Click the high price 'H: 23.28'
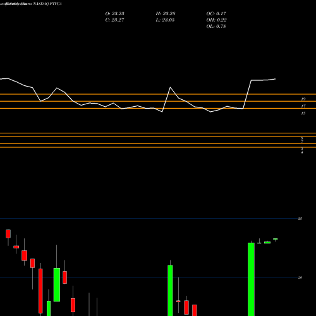Viewport: 316px width, 316px height. (166, 14)
